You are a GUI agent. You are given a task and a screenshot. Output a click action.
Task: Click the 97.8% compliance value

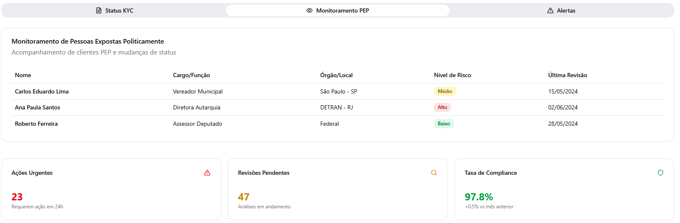(479, 197)
